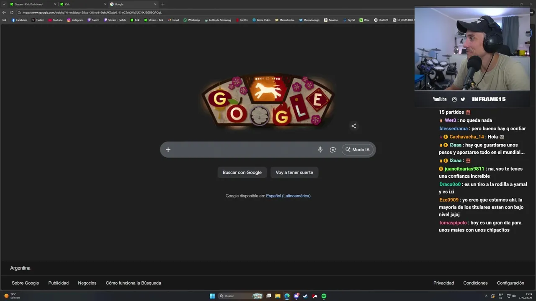Go back to the previous page
The image size is (536, 301).
pyautogui.click(x=4, y=13)
